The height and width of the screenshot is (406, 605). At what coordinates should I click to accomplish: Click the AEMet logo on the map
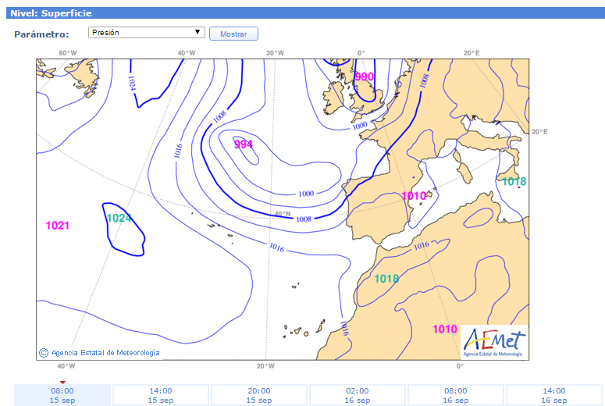[x=494, y=342]
